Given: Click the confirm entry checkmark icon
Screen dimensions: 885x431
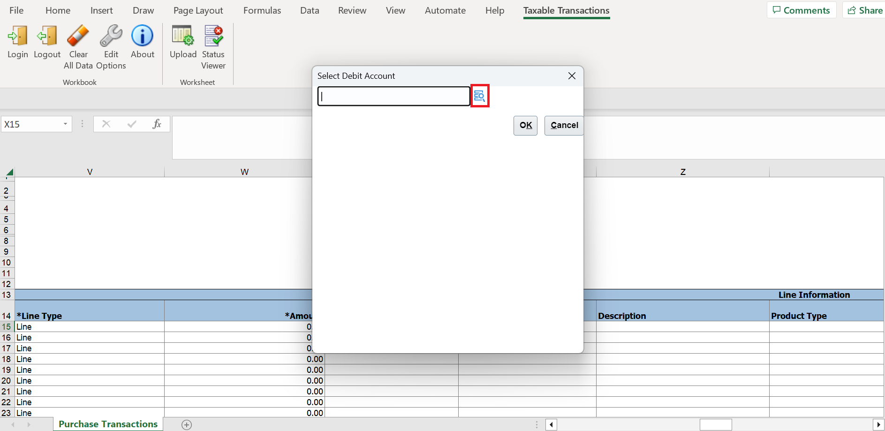Looking at the screenshot, I should (131, 124).
